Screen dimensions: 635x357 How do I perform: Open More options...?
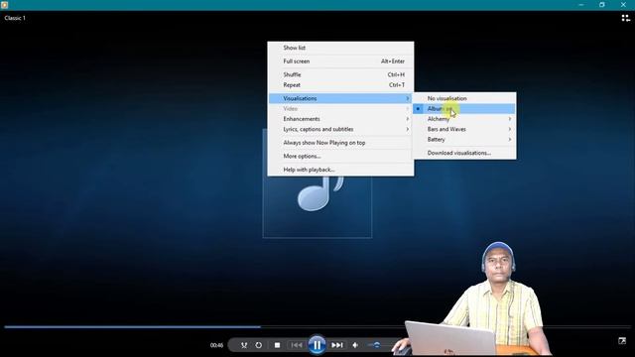pos(340,156)
